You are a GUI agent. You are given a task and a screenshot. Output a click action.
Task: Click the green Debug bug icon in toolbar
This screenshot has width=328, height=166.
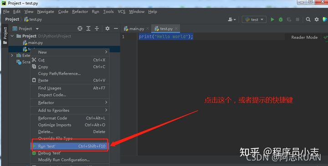click(281, 20)
